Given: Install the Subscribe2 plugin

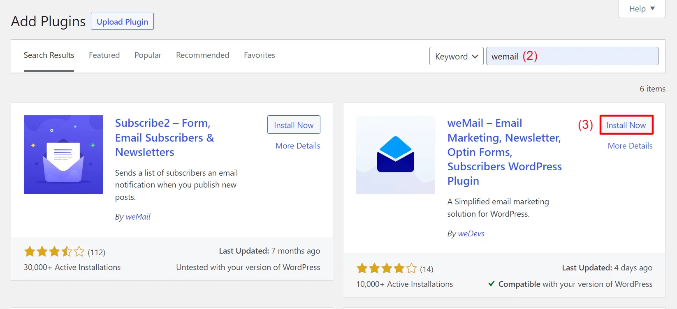Looking at the screenshot, I should tap(294, 125).
